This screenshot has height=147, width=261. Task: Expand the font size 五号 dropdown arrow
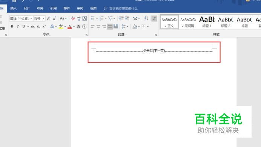pos(43,18)
